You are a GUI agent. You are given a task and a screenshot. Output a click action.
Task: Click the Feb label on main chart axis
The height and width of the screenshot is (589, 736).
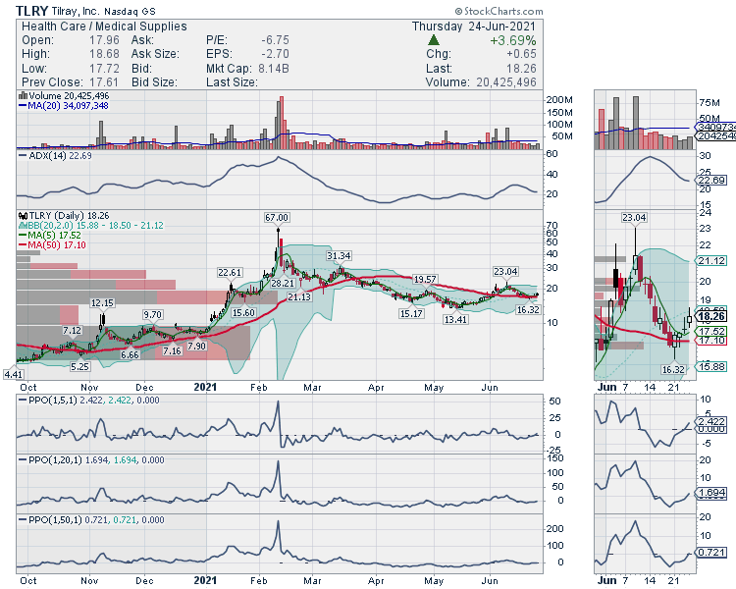pyautogui.click(x=259, y=388)
